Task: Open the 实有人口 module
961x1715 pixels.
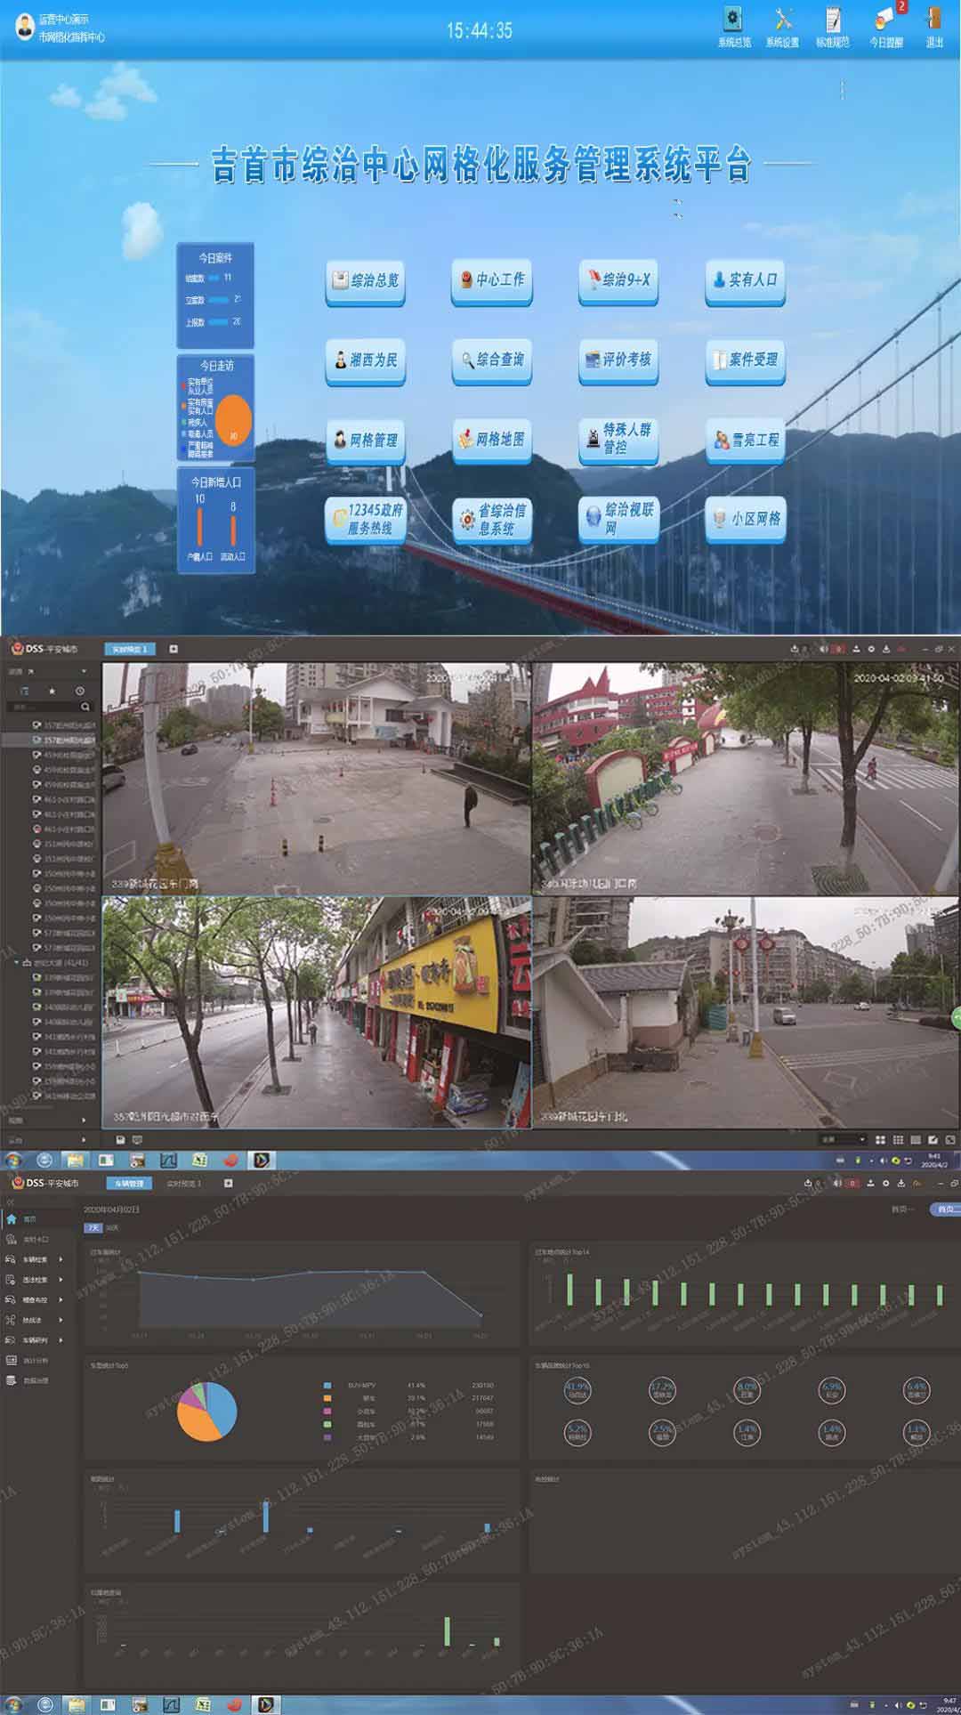Action: [x=745, y=280]
